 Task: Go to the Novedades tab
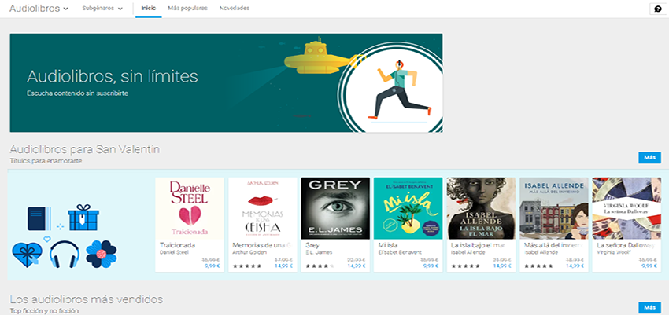[235, 9]
